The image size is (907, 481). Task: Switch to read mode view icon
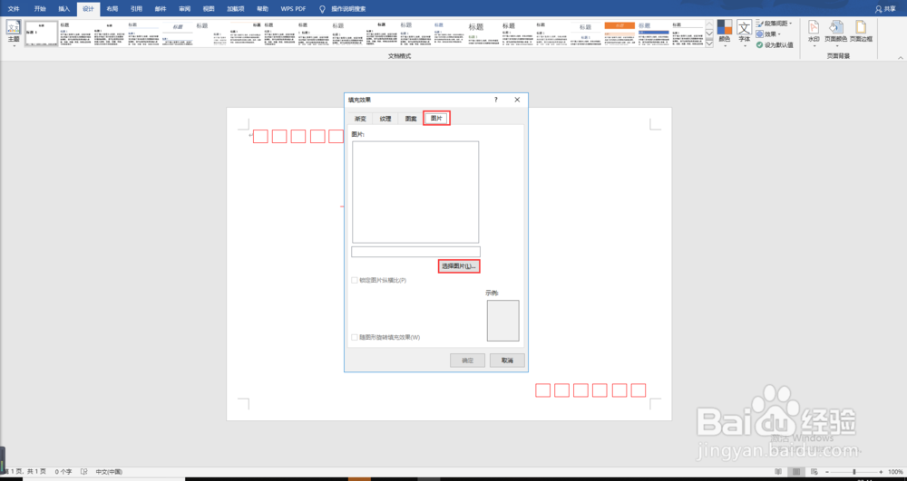click(x=778, y=472)
